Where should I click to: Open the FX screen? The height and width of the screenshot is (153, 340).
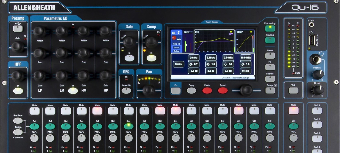click(x=270, y=67)
